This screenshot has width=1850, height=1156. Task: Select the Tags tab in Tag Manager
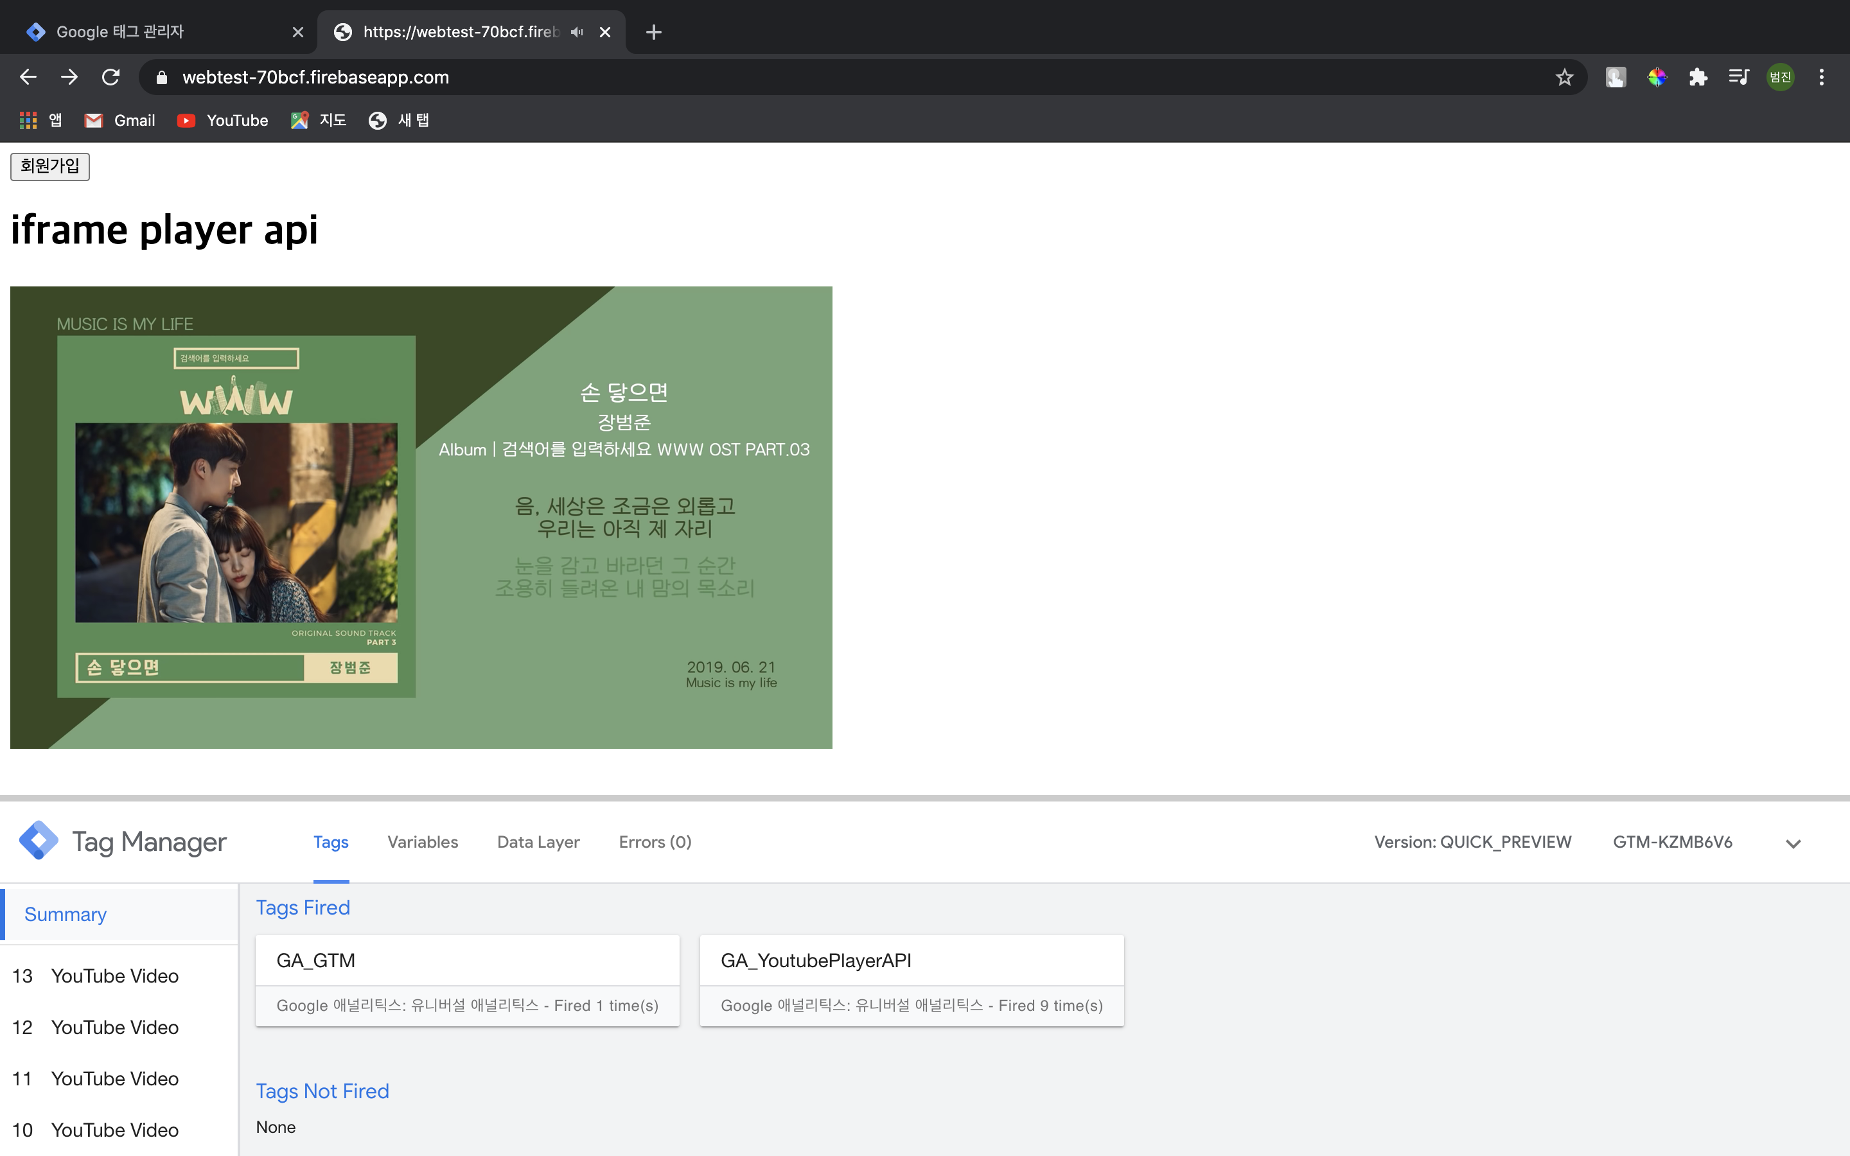[331, 842]
